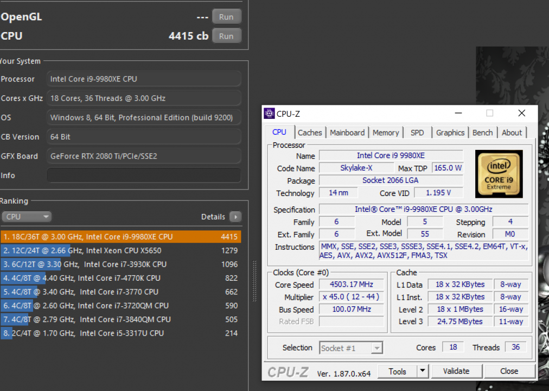Click the Intel Core i9 Extreme logo
The image size is (549, 391).
pyautogui.click(x=499, y=174)
